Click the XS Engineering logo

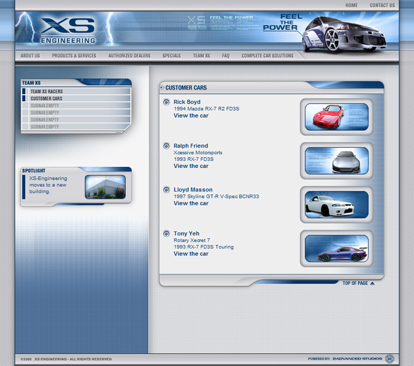click(68, 30)
